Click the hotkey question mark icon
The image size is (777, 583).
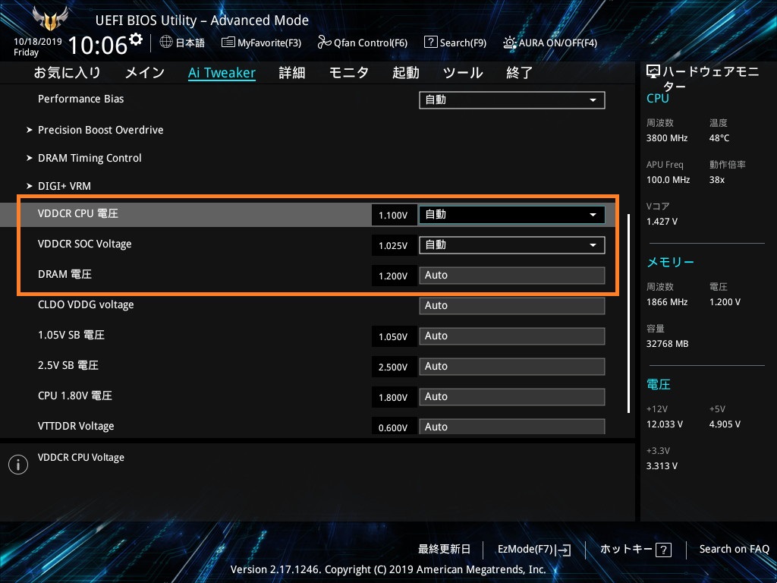663,550
